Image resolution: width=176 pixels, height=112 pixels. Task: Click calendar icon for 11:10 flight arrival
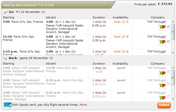pyautogui.click(x=57, y=37)
